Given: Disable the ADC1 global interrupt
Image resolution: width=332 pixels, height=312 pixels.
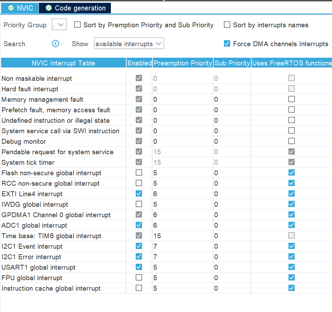Looking at the screenshot, I should click(139, 225).
